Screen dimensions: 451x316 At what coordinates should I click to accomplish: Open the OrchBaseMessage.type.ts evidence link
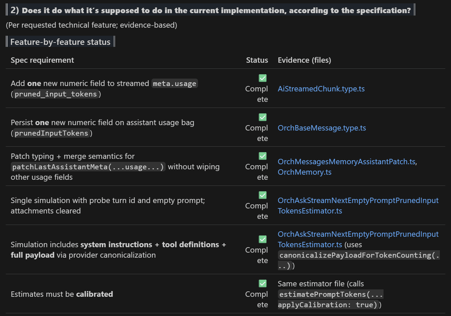(x=321, y=128)
